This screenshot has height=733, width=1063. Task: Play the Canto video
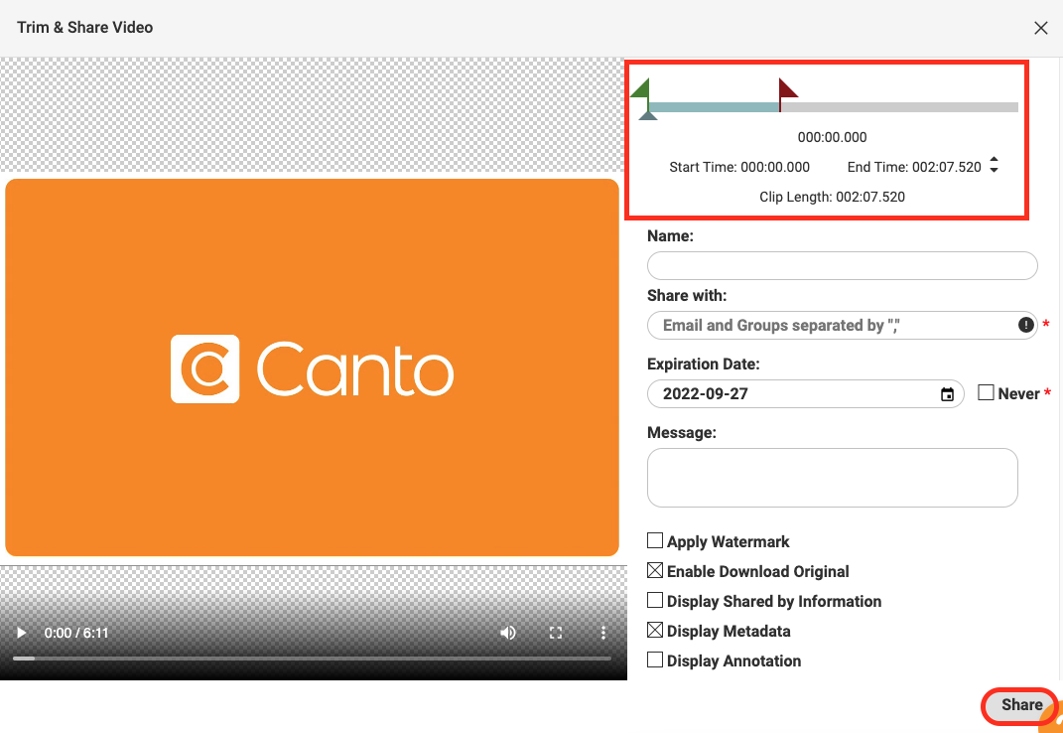pyautogui.click(x=22, y=633)
